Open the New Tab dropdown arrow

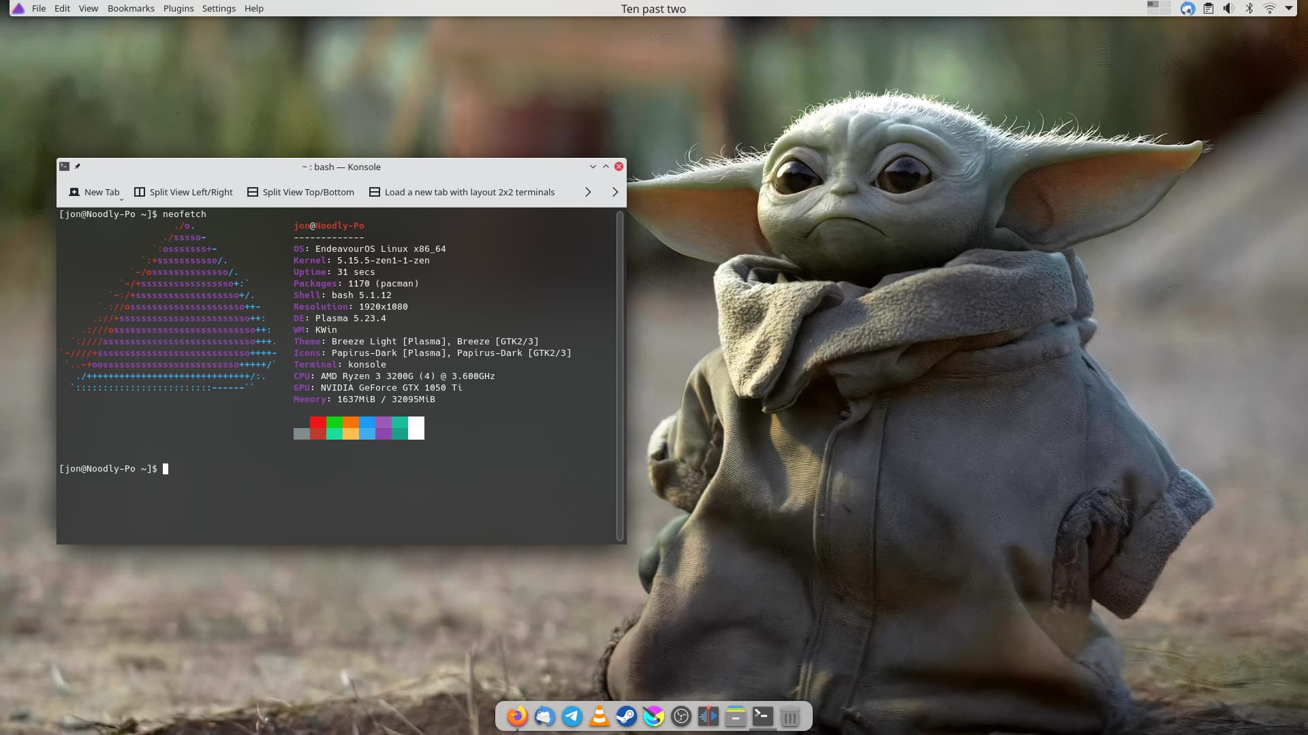click(x=121, y=199)
